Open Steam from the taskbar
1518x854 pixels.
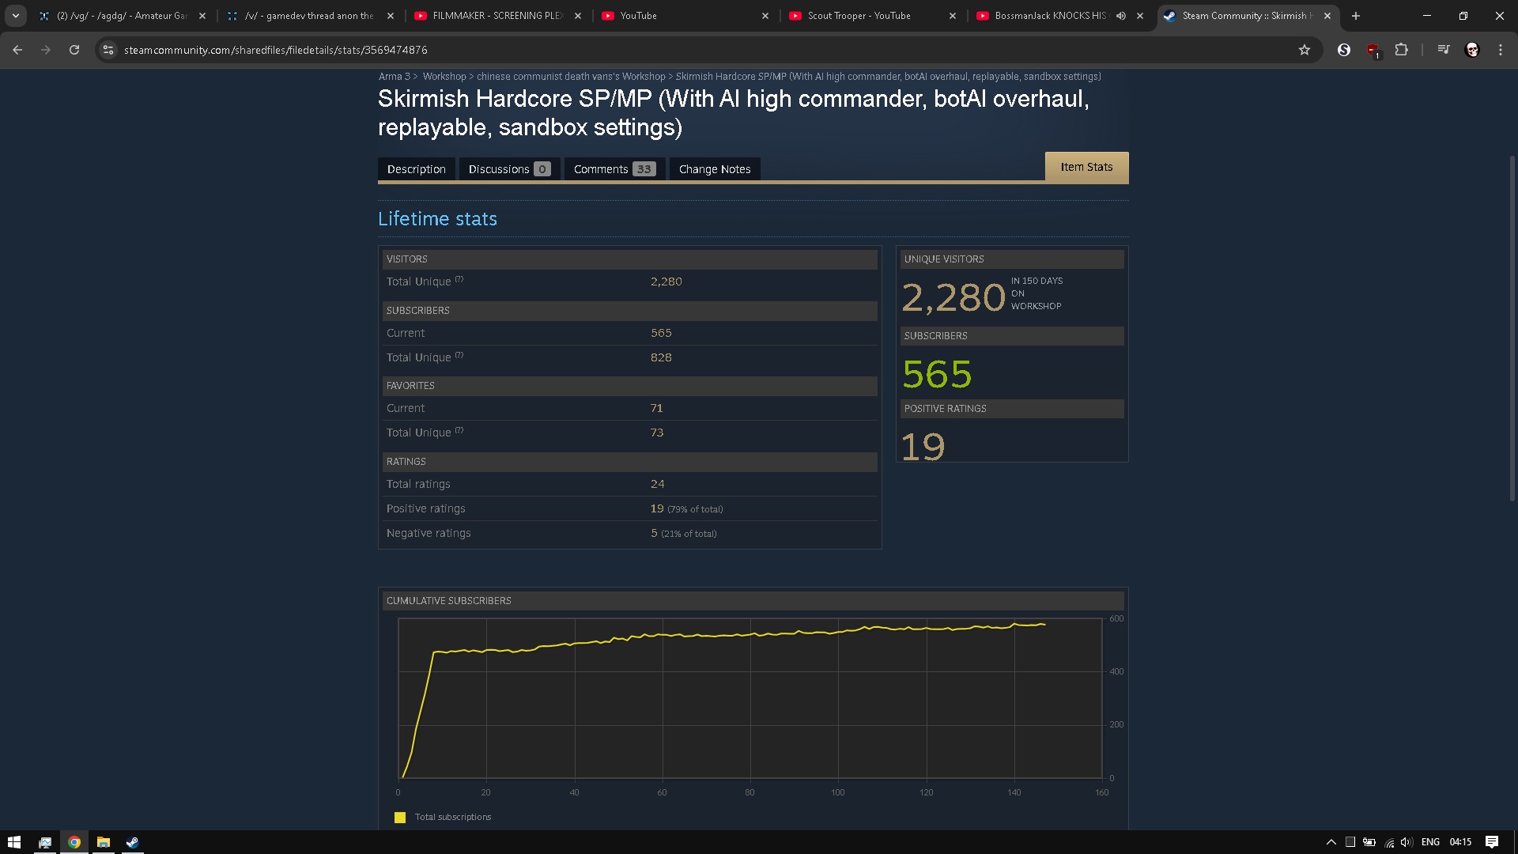tap(133, 842)
